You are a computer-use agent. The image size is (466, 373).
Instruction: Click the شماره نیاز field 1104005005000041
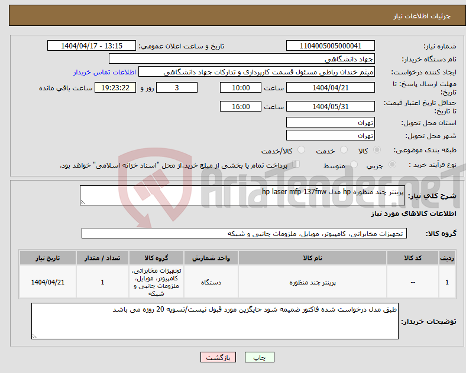tap(331, 45)
